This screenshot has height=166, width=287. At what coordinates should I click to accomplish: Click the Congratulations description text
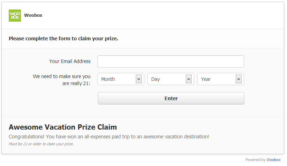coord(109,137)
